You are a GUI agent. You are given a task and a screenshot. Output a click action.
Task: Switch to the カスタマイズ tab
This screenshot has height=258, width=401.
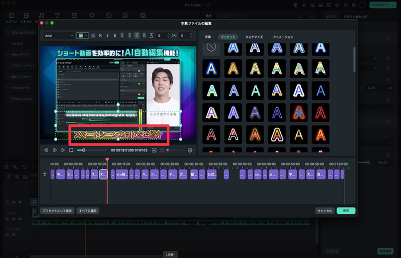pos(254,37)
